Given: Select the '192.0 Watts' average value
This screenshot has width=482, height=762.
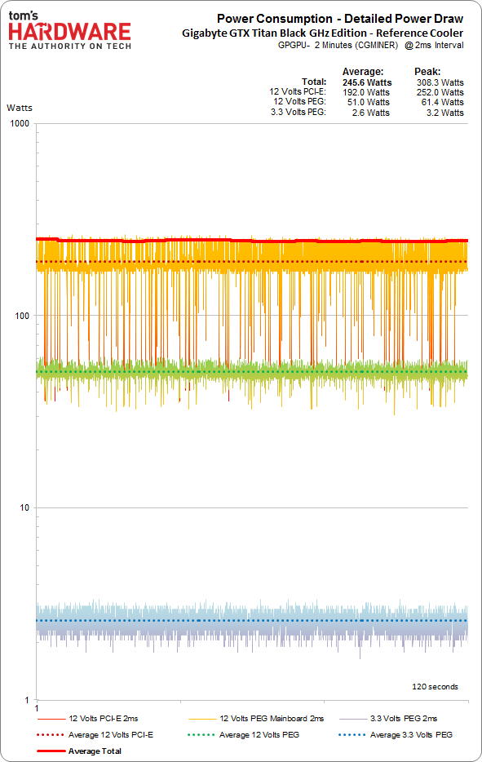Looking at the screenshot, I should 366,92.
